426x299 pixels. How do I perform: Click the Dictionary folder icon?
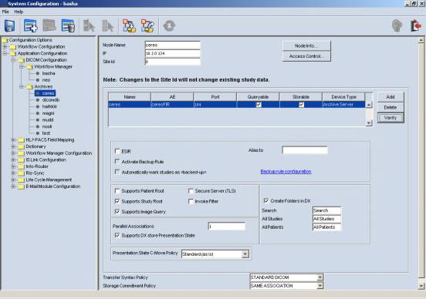pyautogui.click(x=22, y=146)
